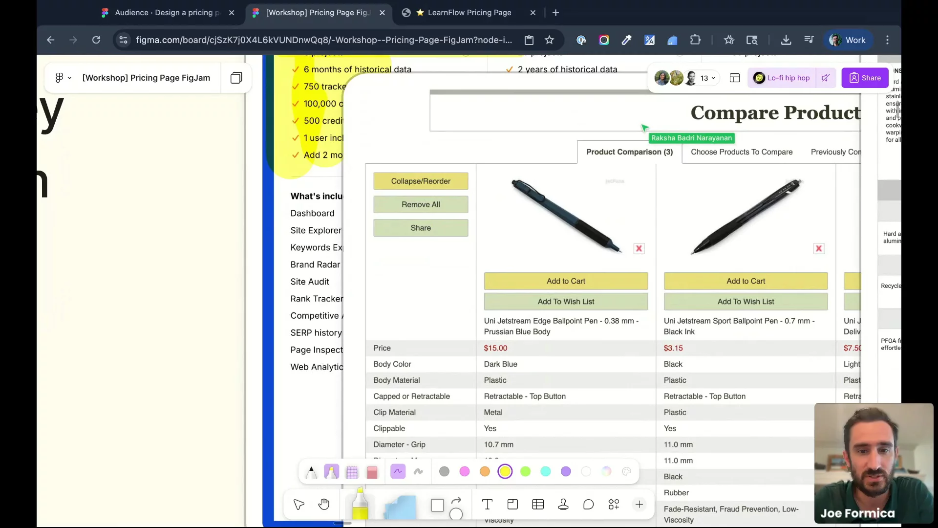Screen dimensions: 938x528
Task: Remove the Jetstream Sport pen with red X
Action: pos(819,249)
